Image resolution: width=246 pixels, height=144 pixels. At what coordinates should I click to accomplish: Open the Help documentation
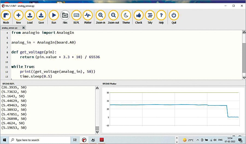(161, 16)
